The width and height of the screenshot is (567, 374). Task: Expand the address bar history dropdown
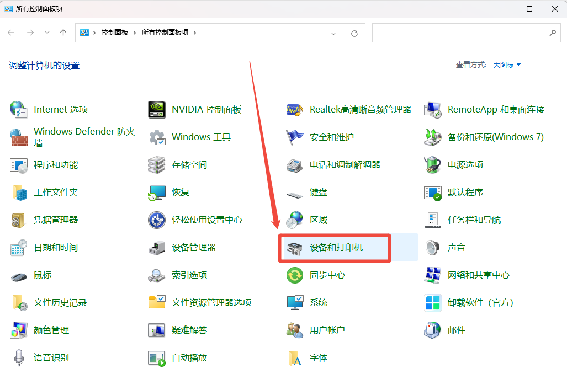[333, 33]
